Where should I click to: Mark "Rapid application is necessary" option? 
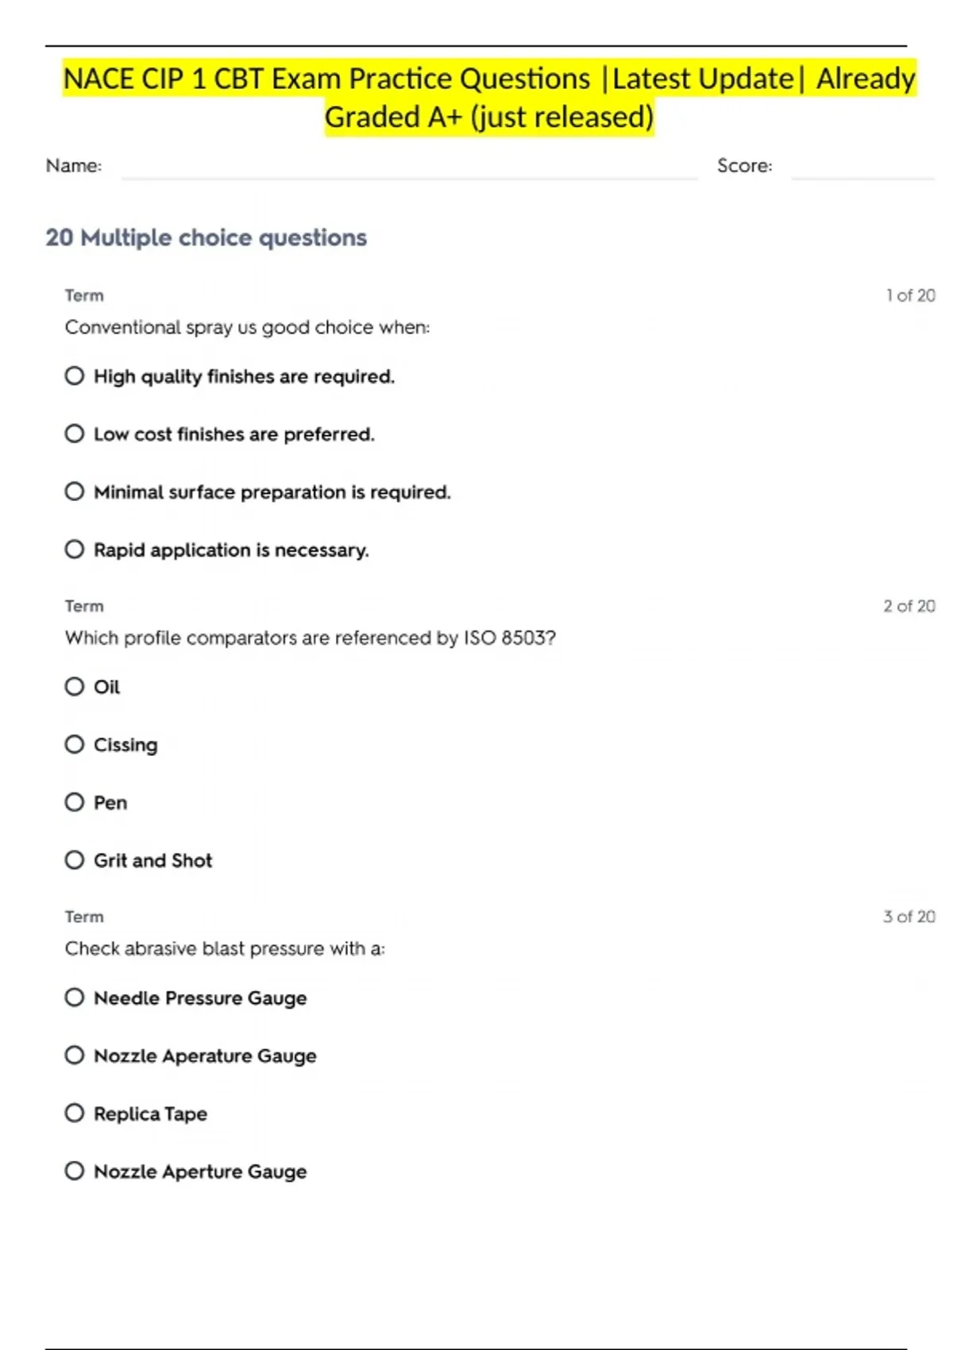pos(75,550)
